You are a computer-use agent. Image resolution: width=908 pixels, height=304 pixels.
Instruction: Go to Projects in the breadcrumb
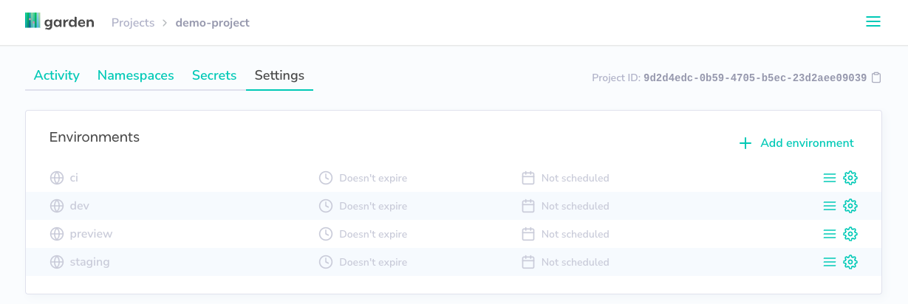pyautogui.click(x=133, y=23)
